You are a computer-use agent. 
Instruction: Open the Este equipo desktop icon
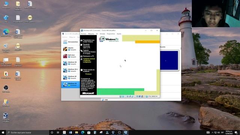click(x=6, y=5)
